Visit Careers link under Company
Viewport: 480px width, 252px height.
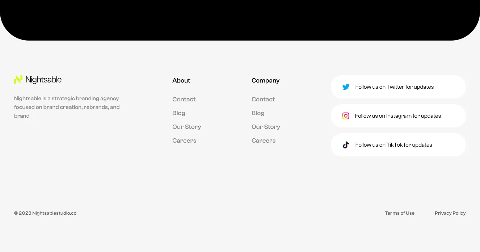264,140
